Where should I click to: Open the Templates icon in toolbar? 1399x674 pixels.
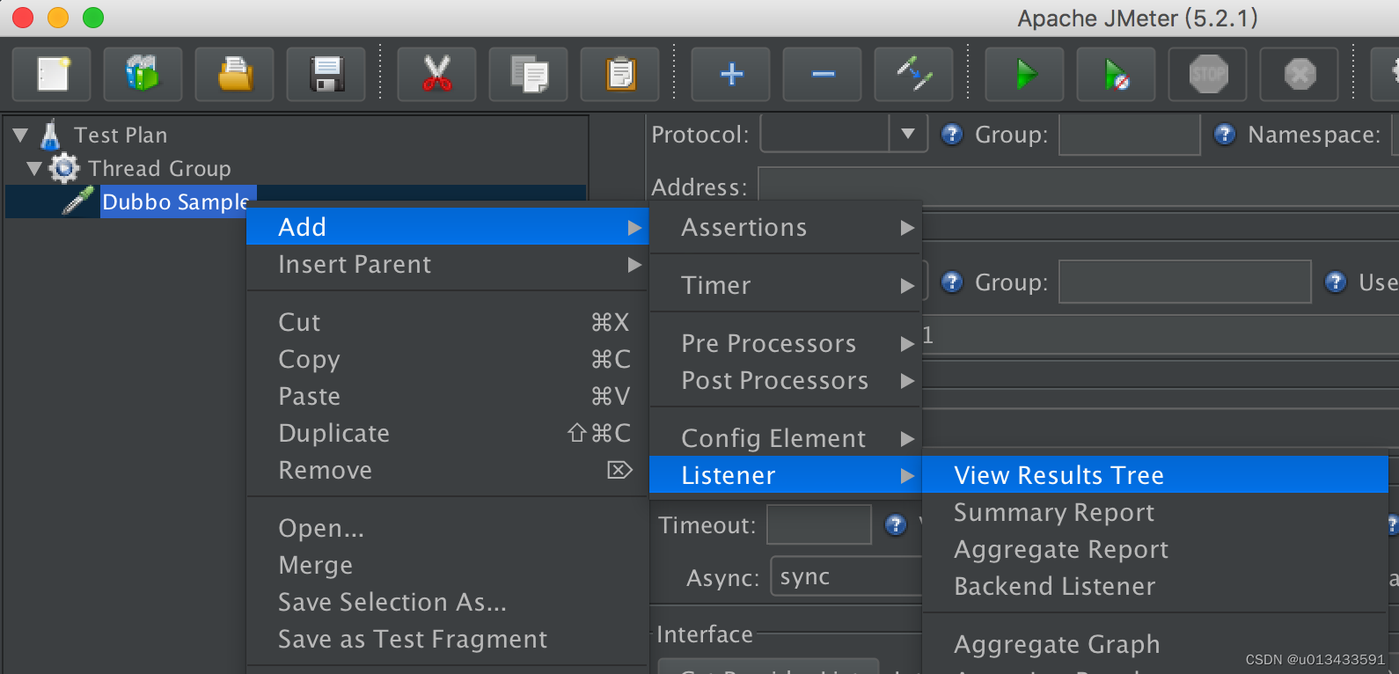(143, 75)
